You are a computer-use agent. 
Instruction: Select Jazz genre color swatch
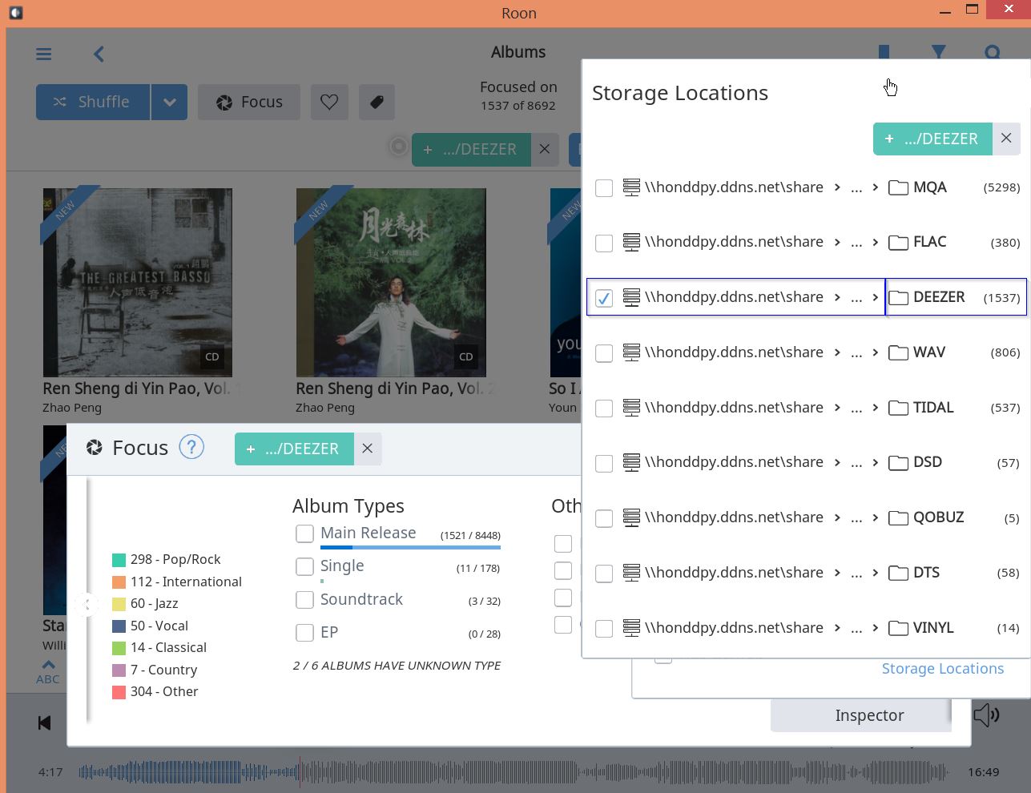[119, 604]
